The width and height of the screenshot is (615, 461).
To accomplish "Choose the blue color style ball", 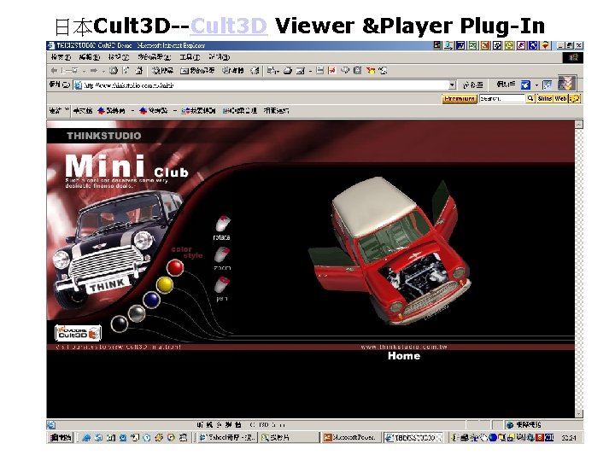I will click(x=151, y=300).
